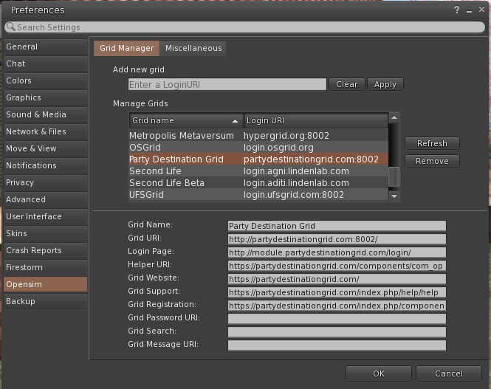This screenshot has width=491, height=389.
Task: Open Firestorm preferences
Action: pyautogui.click(x=46, y=267)
